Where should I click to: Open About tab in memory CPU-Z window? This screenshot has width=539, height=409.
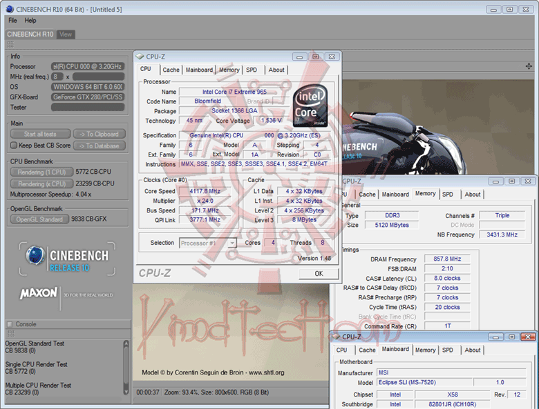click(x=472, y=194)
